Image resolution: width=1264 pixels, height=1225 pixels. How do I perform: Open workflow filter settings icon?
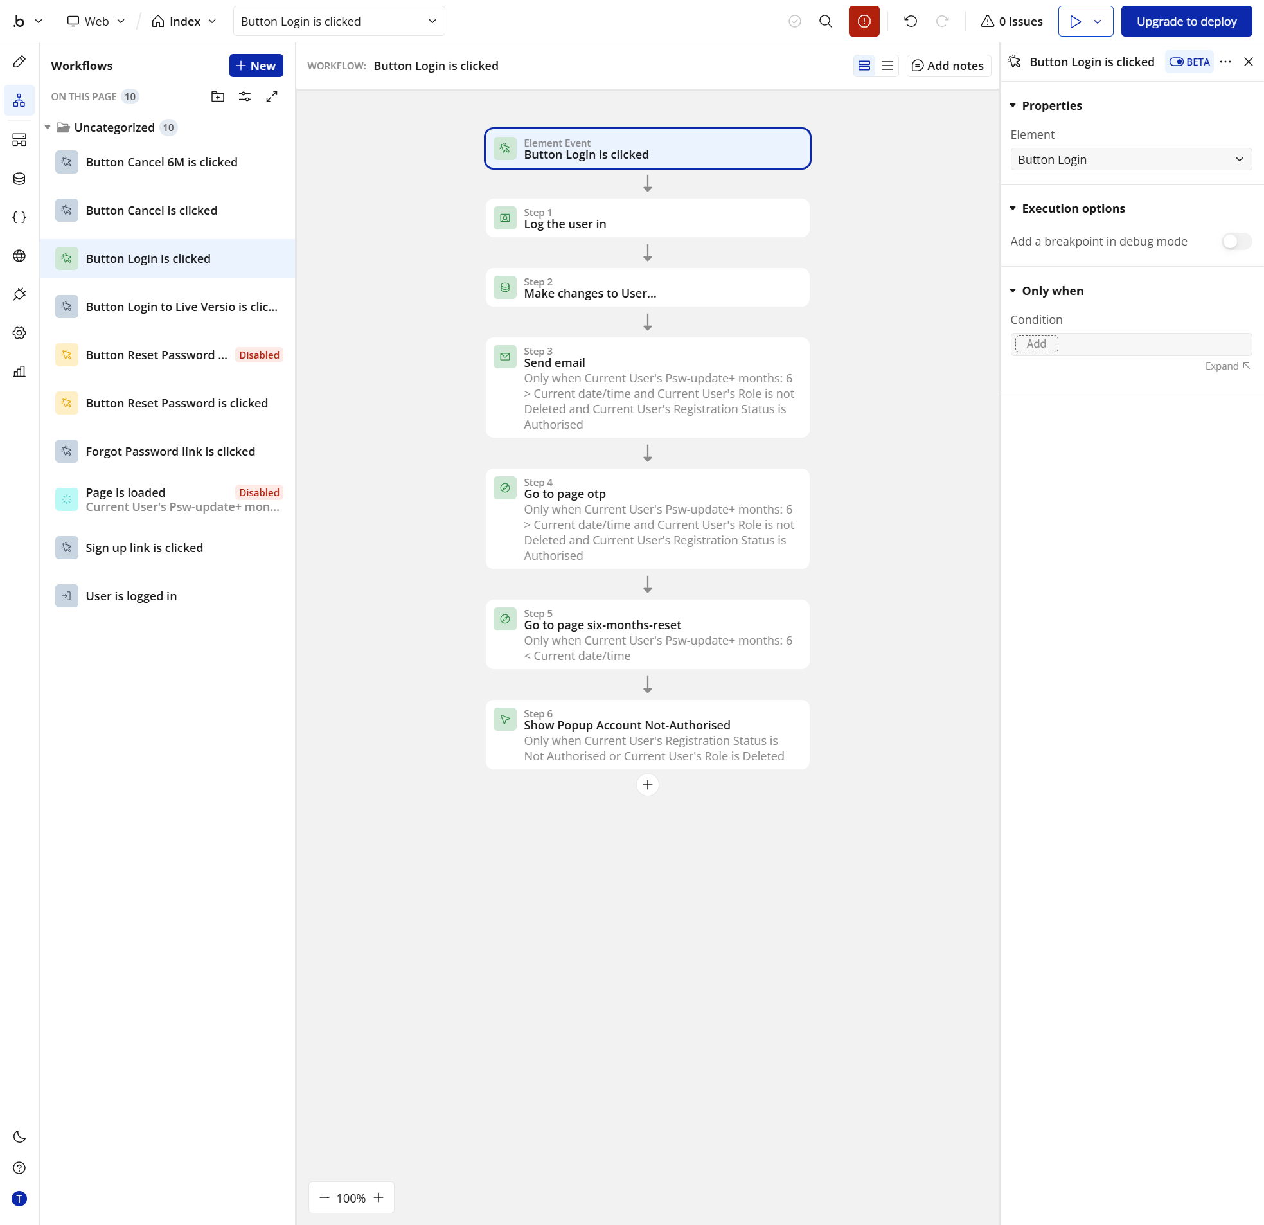245,97
